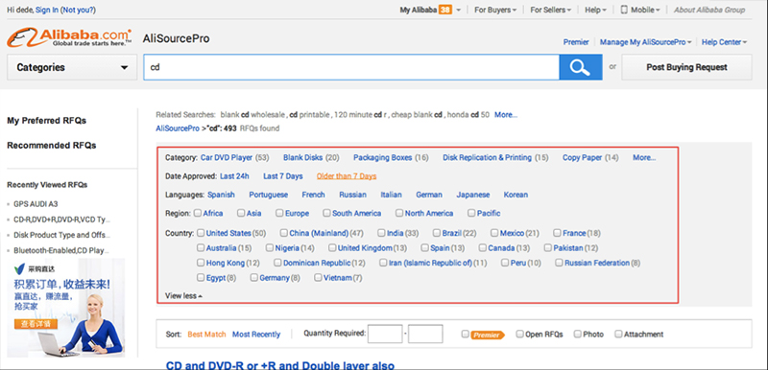Open the Help Center menu

[725, 42]
